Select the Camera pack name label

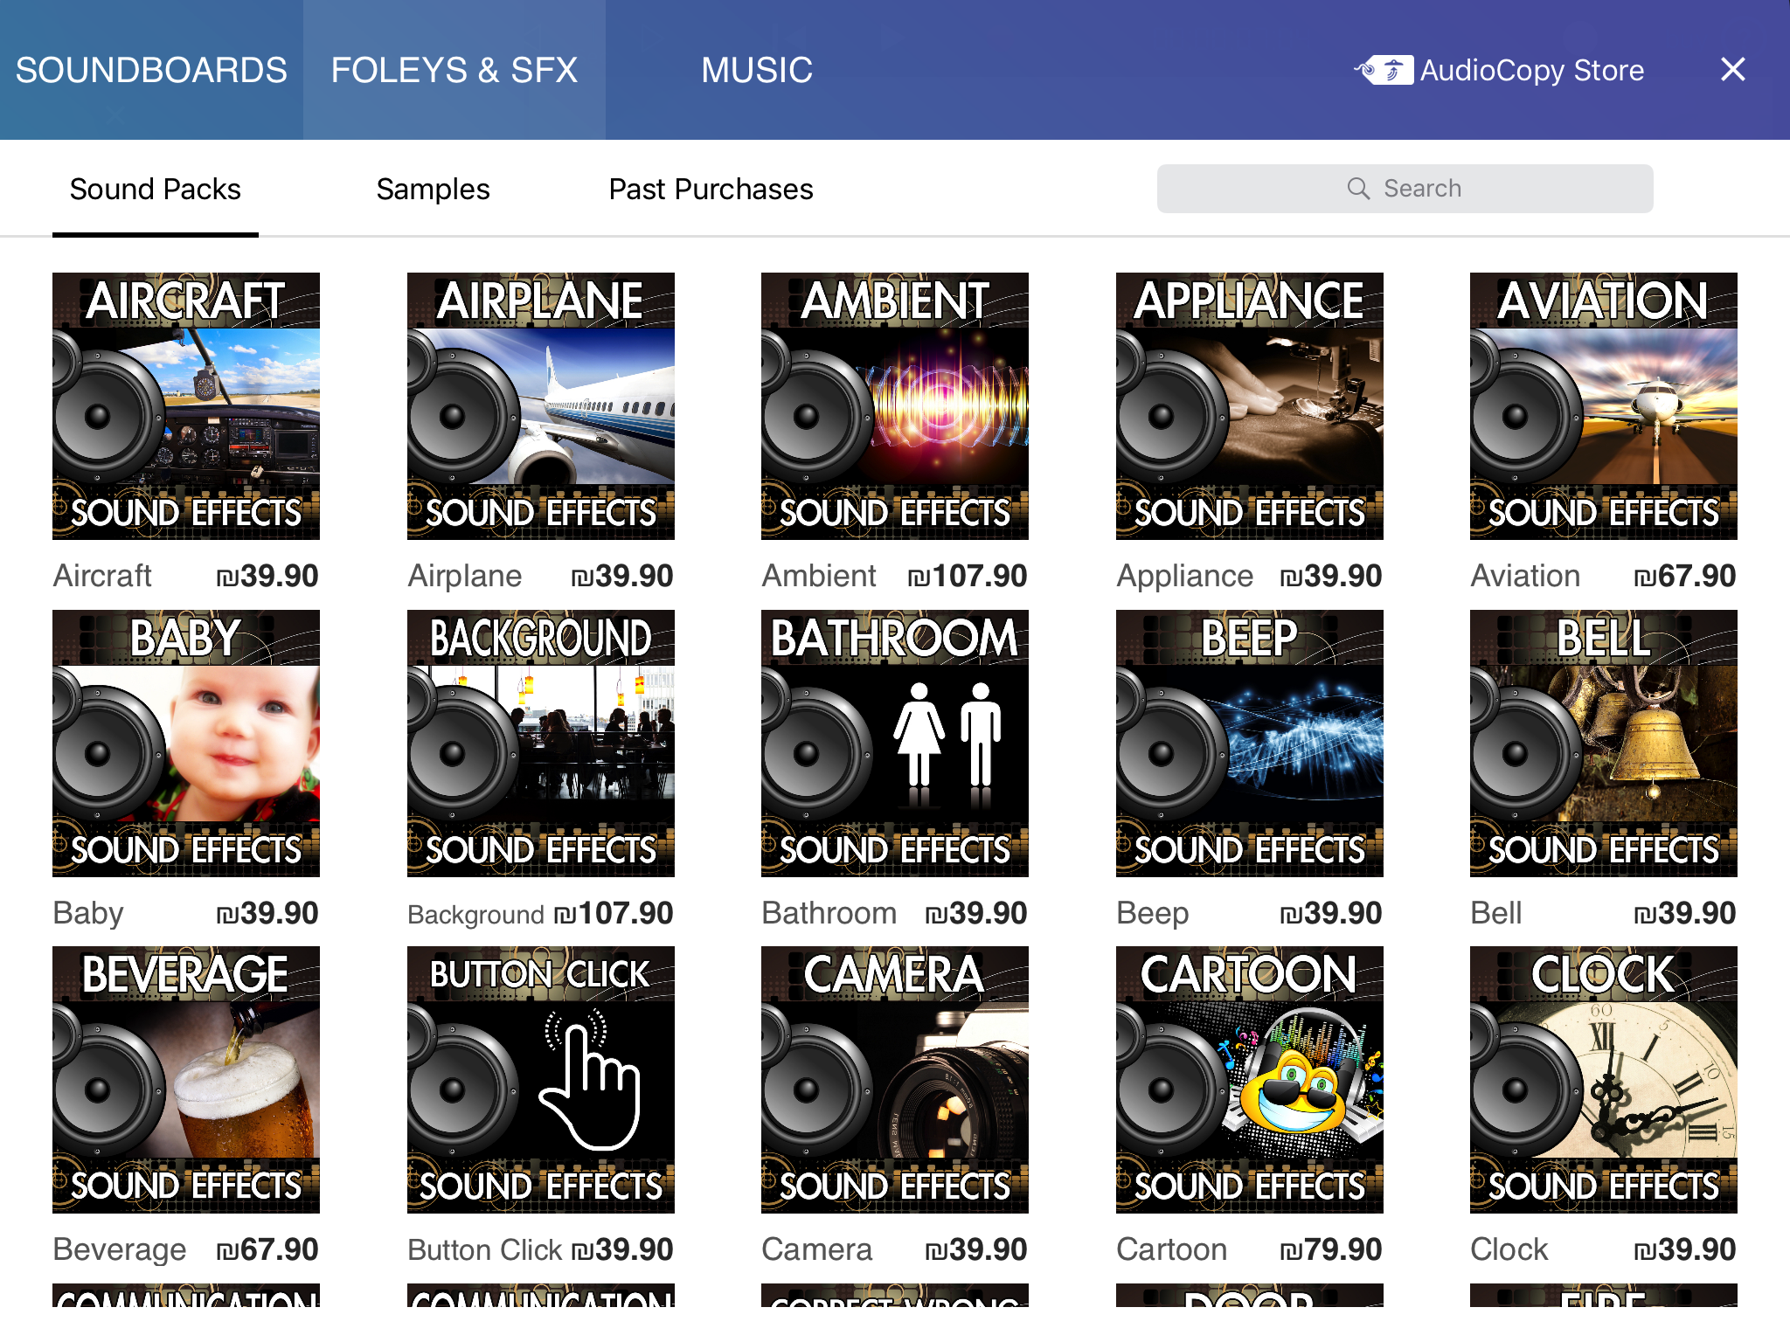(817, 1249)
